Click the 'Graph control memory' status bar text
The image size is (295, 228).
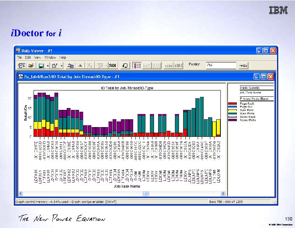pyautogui.click(x=66, y=202)
